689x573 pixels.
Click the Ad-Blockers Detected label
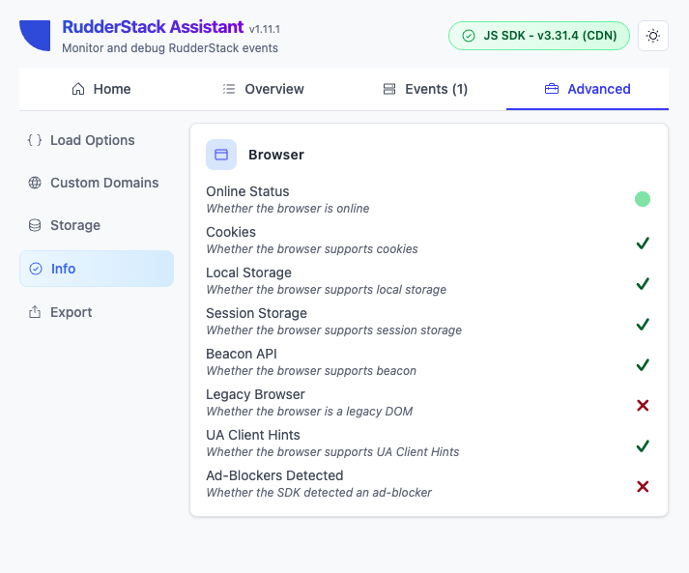click(x=274, y=475)
